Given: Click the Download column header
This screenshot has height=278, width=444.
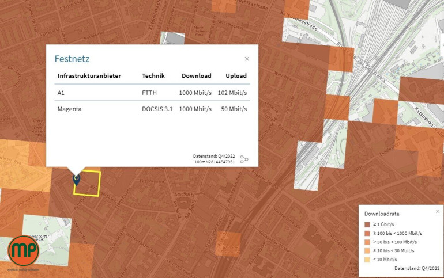Looking at the screenshot, I should (196, 76).
